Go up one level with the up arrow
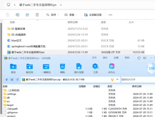The width and height of the screenshot is (155, 117). click(7, 80)
